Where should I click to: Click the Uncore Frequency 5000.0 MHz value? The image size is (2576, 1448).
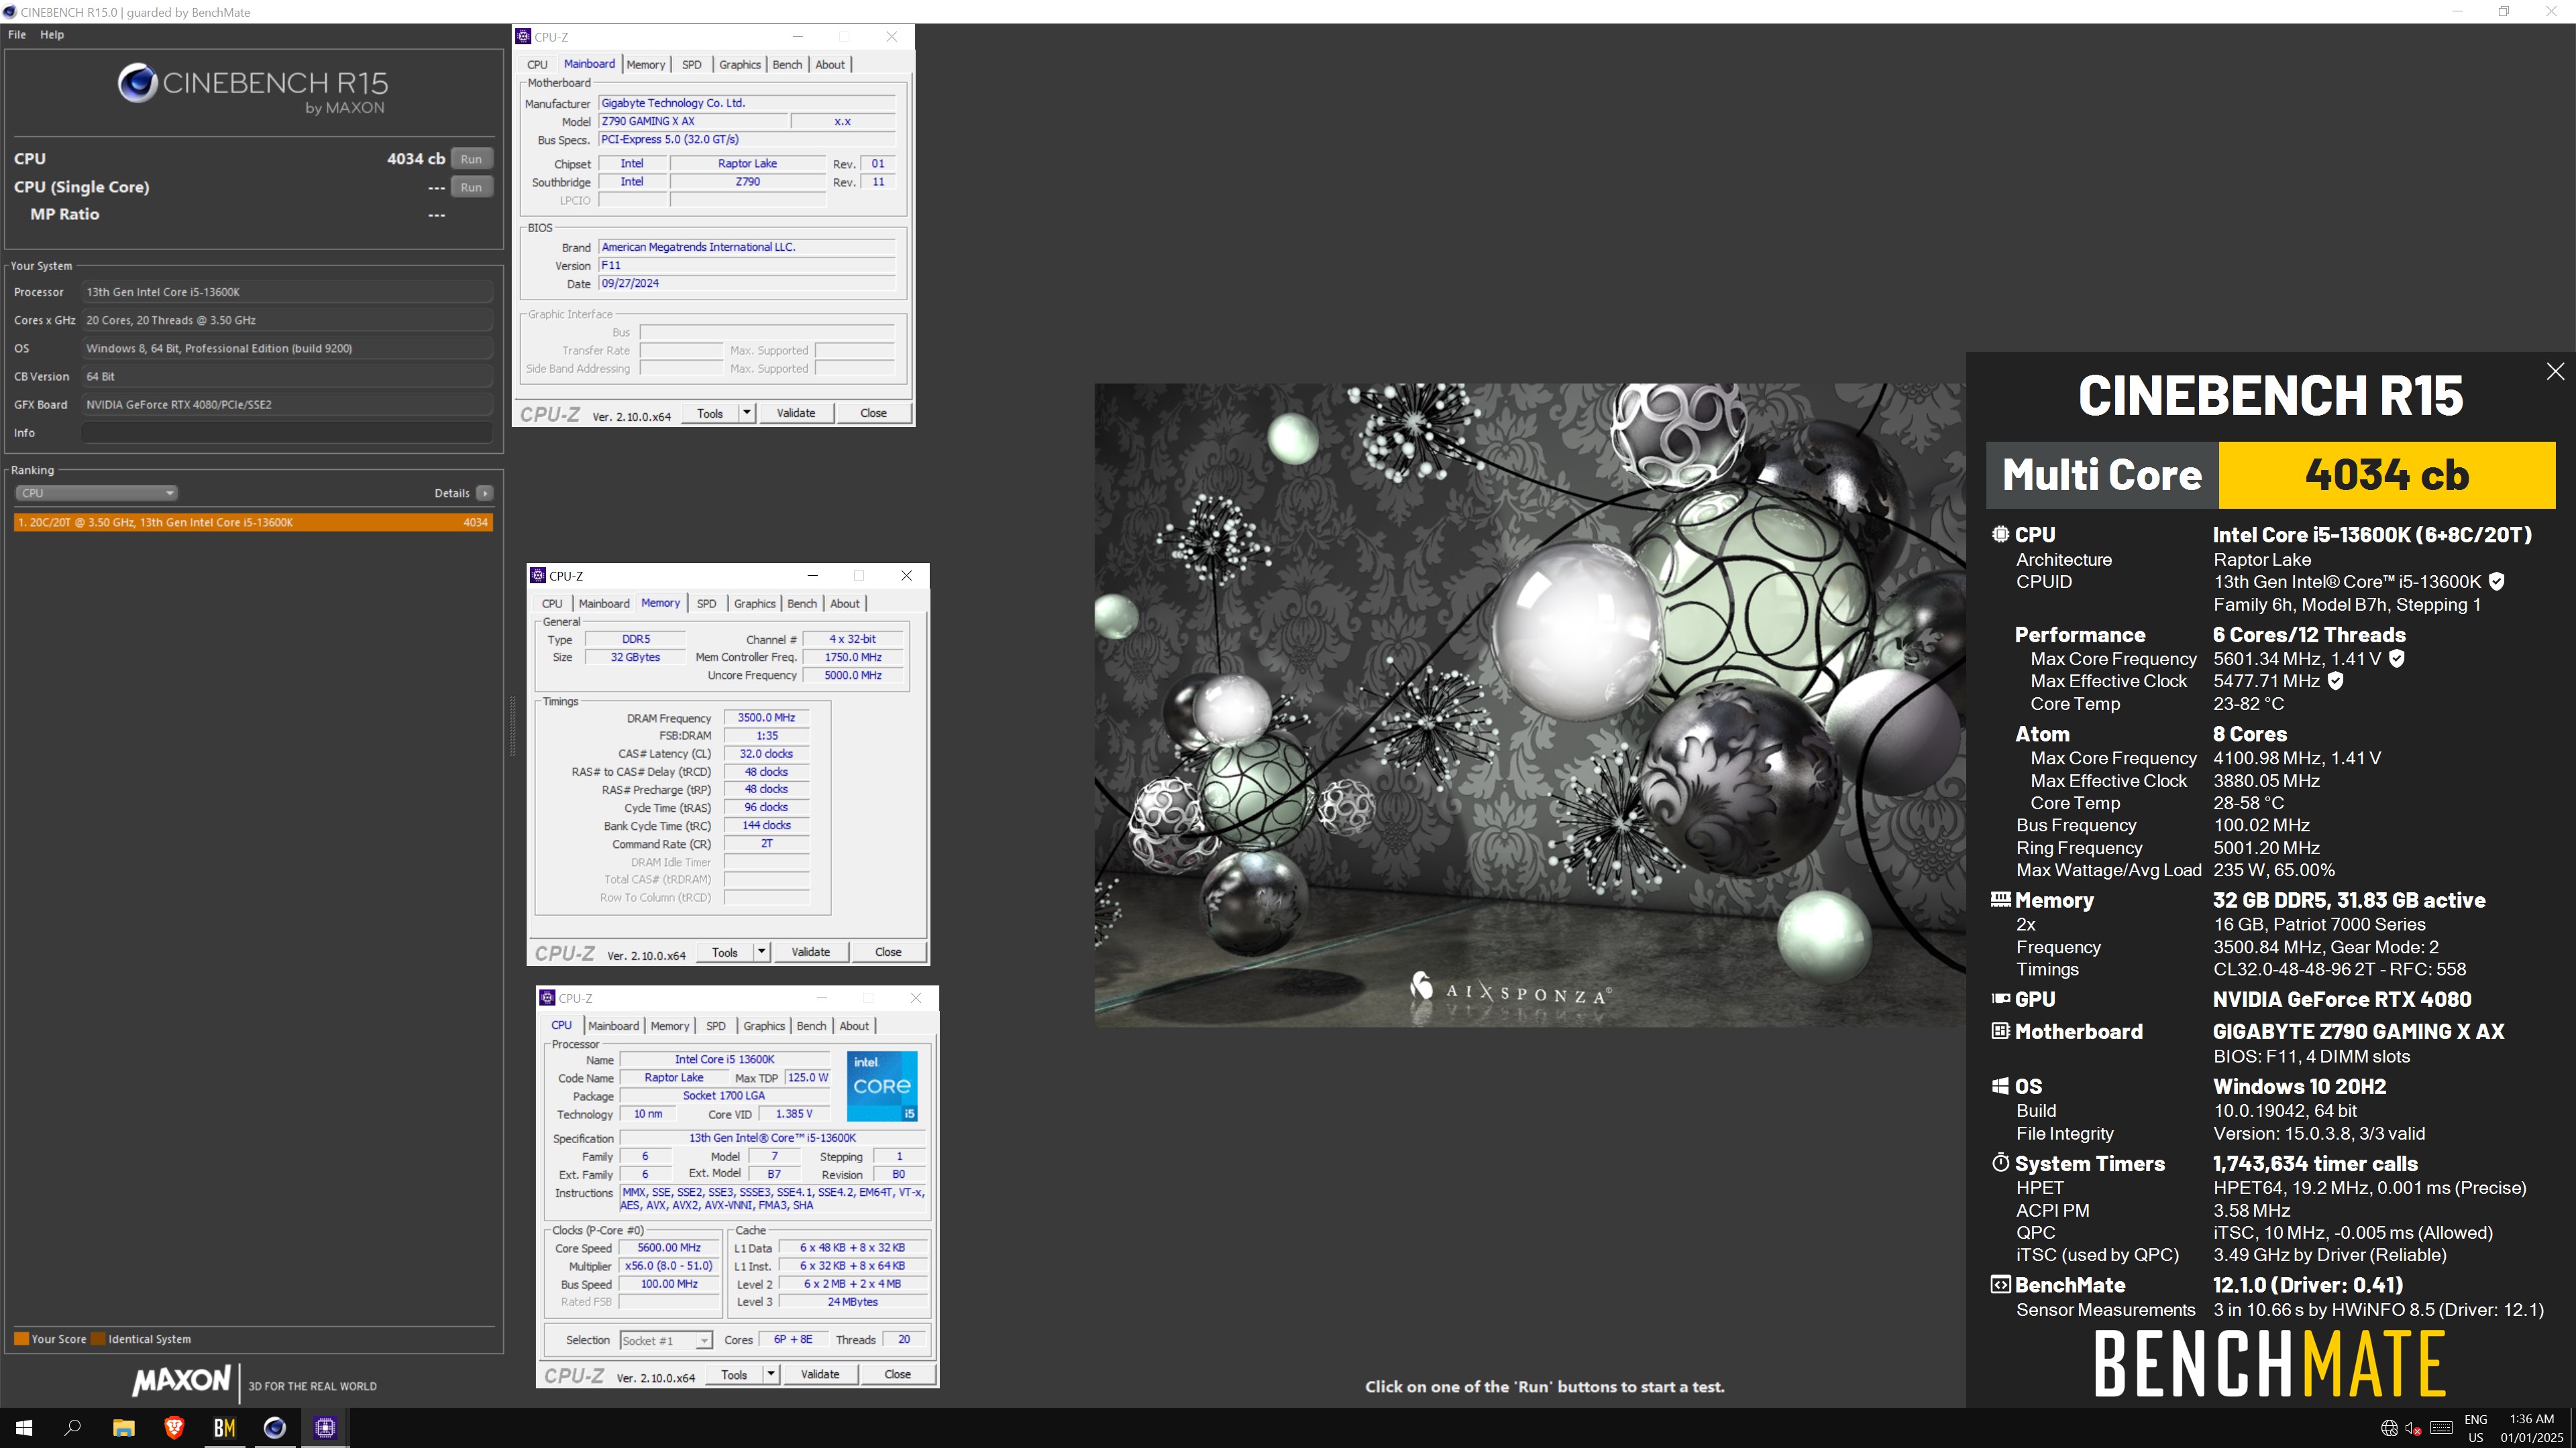(x=853, y=676)
